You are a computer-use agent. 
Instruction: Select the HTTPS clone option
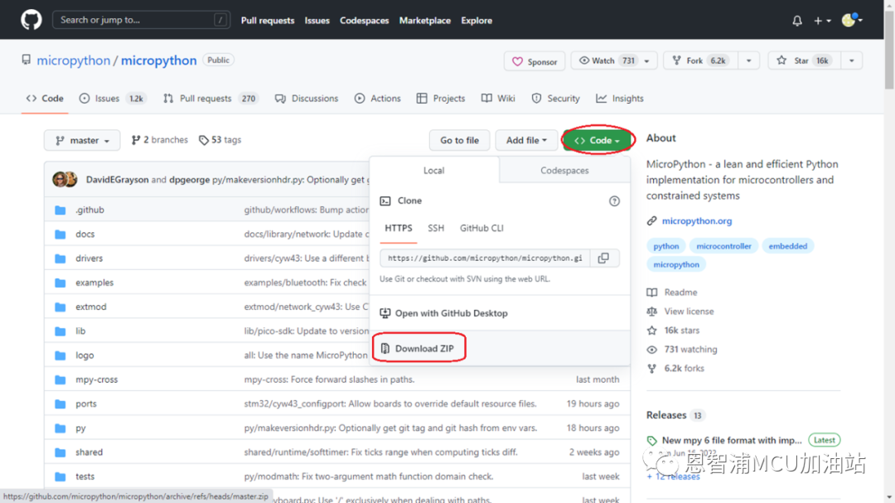tap(399, 229)
